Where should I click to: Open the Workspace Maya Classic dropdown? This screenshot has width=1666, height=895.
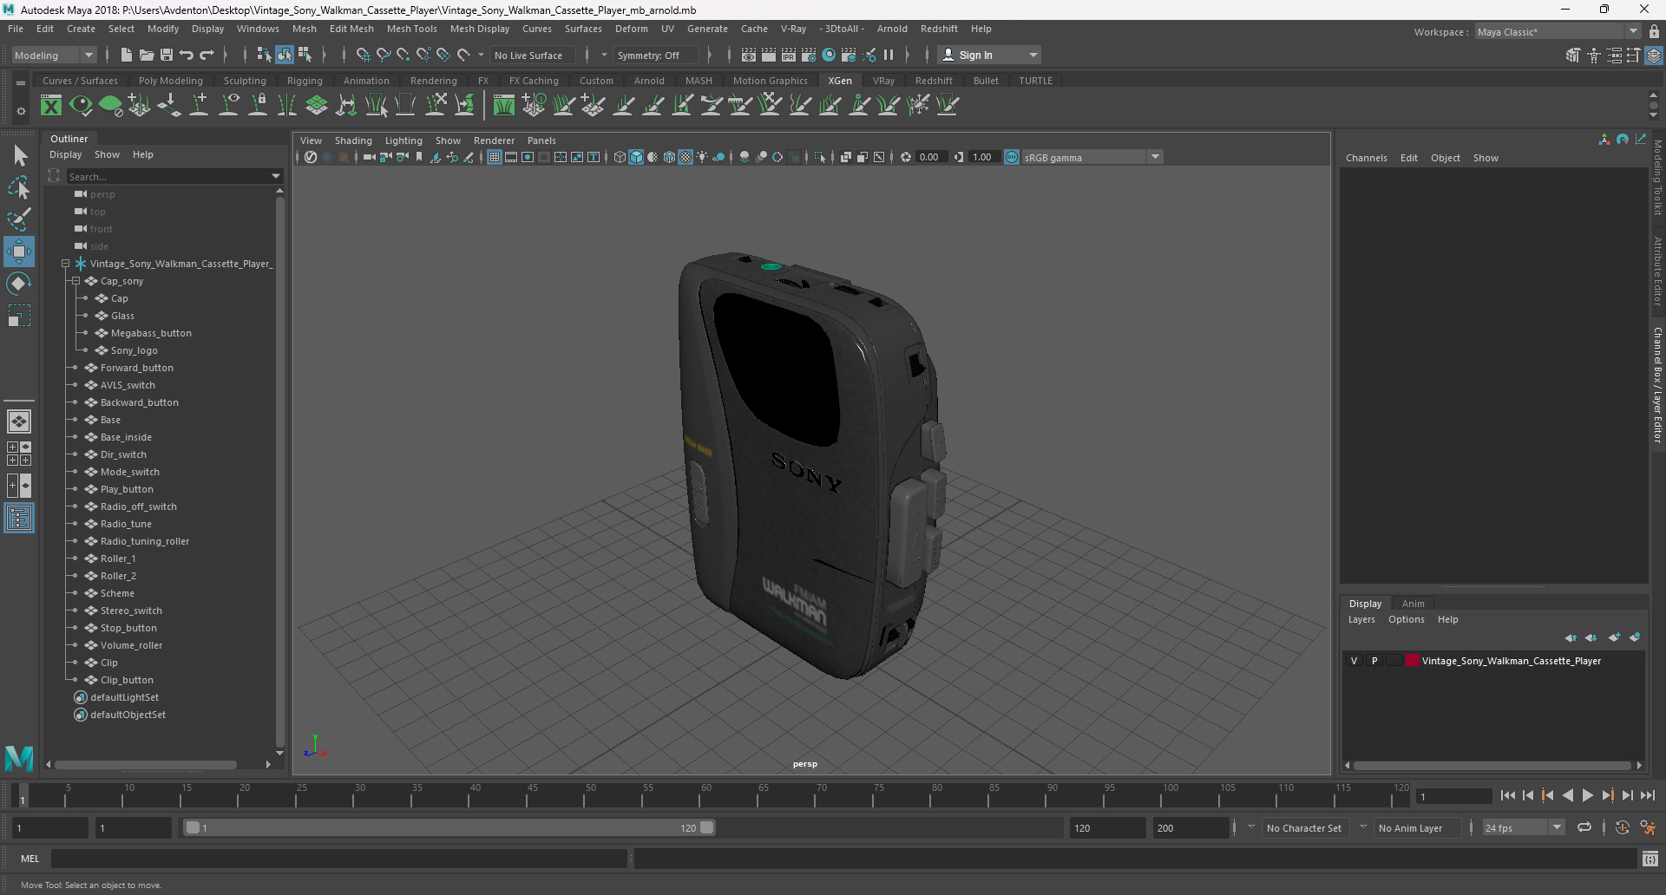click(1558, 32)
